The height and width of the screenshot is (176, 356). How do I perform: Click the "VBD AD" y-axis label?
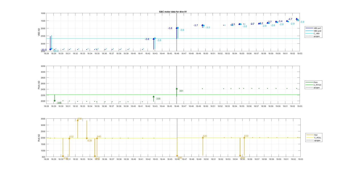click(x=39, y=32)
